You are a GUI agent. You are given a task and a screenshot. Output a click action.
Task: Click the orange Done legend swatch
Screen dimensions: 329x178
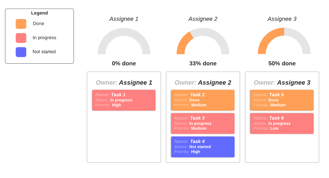point(21,24)
